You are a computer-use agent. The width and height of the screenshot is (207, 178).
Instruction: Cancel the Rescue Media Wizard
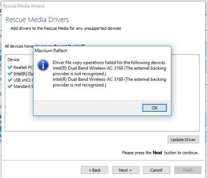[156, 170]
